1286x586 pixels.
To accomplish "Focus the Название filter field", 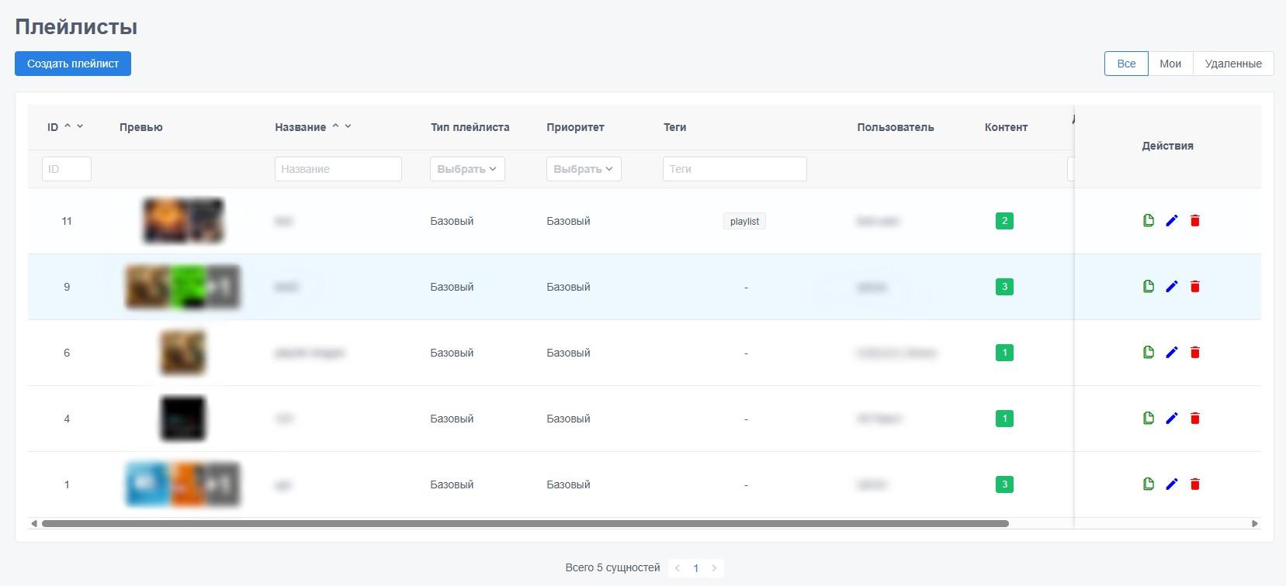I will point(338,169).
